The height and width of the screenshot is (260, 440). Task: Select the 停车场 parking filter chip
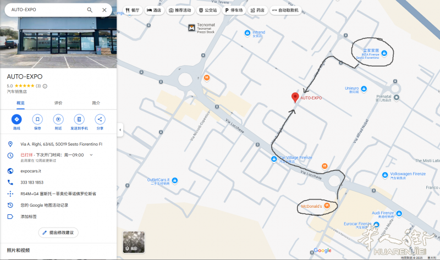pyautogui.click(x=234, y=10)
